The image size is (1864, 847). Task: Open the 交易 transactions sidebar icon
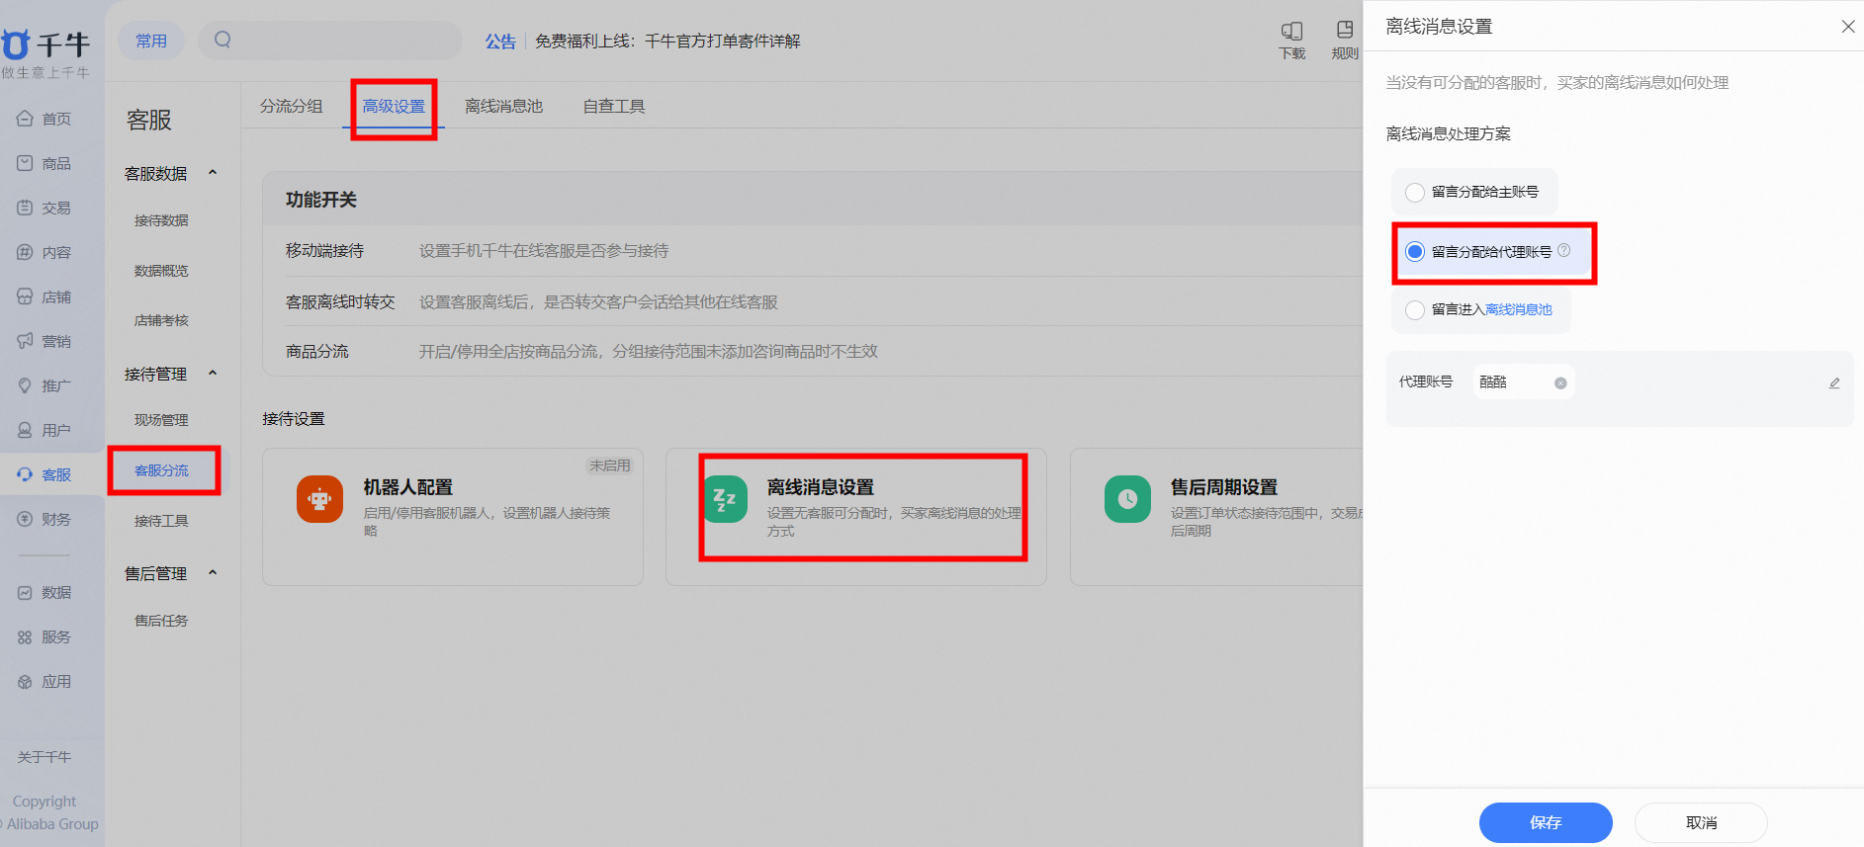[25, 208]
